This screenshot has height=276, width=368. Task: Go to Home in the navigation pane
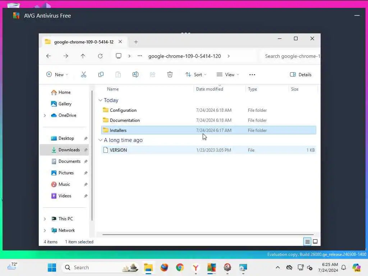click(x=65, y=92)
